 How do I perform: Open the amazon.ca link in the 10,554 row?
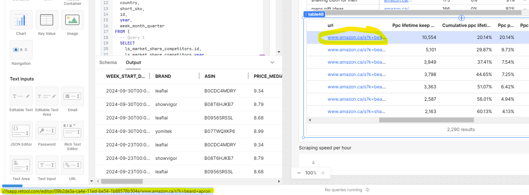coord(356,37)
